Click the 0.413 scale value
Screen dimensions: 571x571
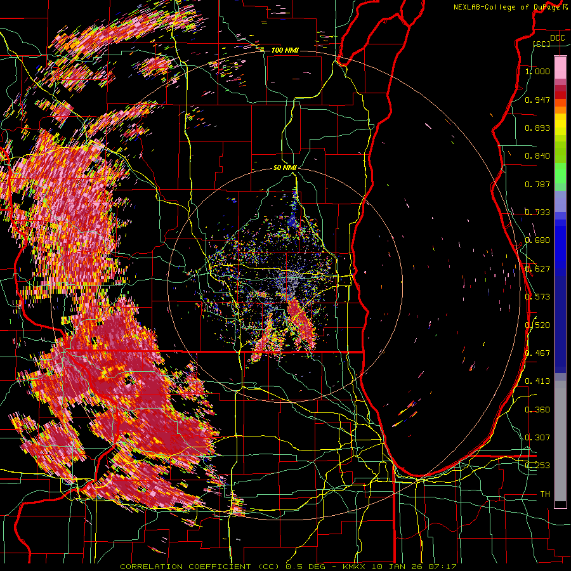coord(537,381)
